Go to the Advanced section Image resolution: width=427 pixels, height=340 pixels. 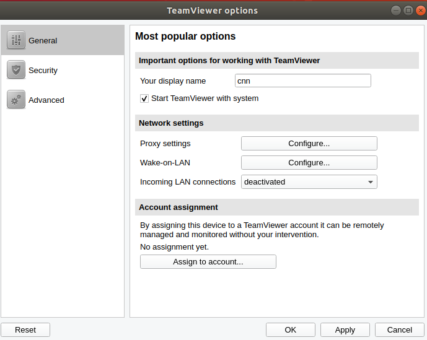(x=63, y=100)
